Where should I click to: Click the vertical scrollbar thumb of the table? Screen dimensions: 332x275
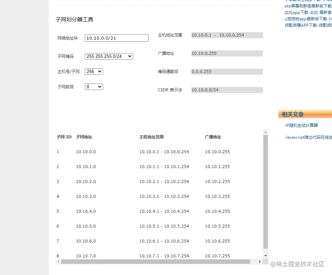click(x=265, y=192)
